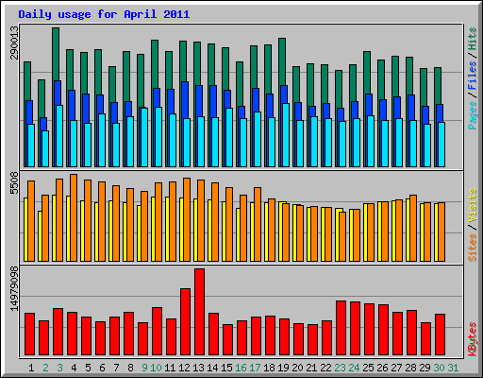The width and height of the screenshot is (483, 378).
Task: Click day 30 on the x-axis
Action: click(x=439, y=368)
